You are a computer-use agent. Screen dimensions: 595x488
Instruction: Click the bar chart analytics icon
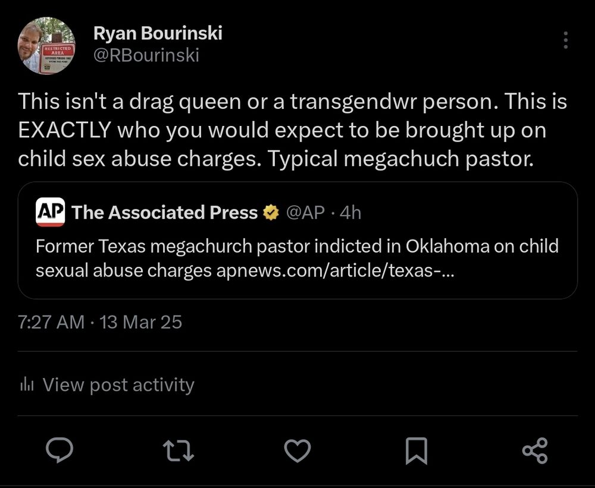click(26, 385)
